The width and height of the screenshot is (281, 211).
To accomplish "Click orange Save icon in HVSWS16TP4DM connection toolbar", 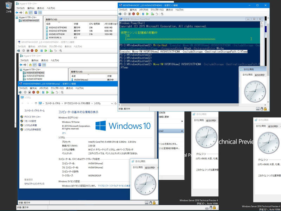I will 36,51.
